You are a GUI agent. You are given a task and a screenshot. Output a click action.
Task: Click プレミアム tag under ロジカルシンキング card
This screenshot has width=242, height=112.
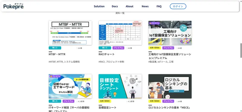pos(168,101)
